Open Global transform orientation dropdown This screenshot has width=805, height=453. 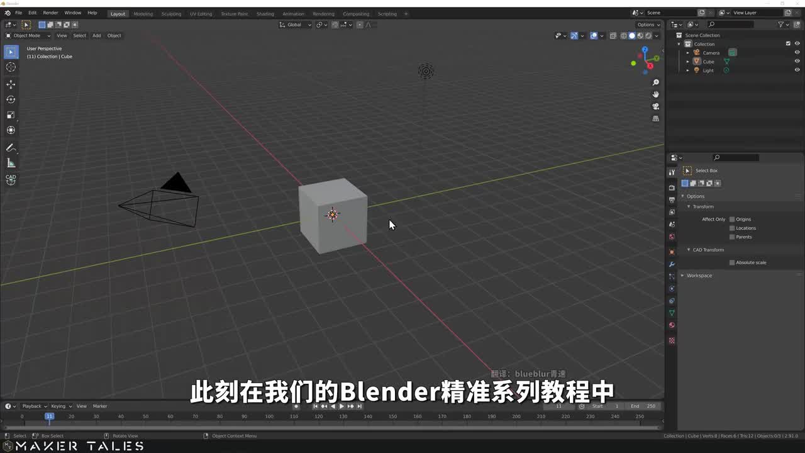(296, 25)
